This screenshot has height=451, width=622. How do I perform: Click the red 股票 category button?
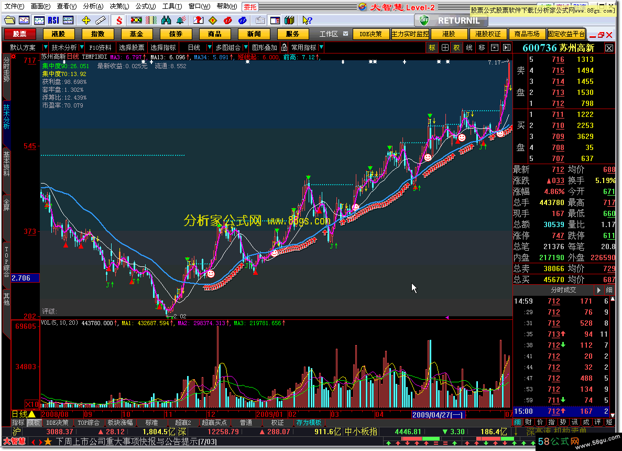point(19,34)
